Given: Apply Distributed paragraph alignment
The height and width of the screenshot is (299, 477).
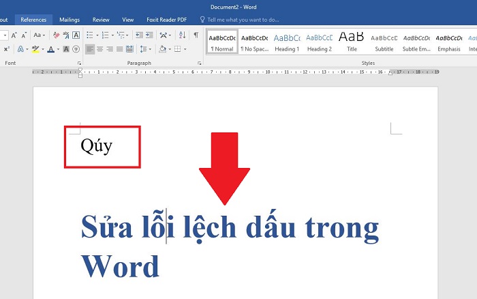Looking at the screenshot, I should point(130,48).
